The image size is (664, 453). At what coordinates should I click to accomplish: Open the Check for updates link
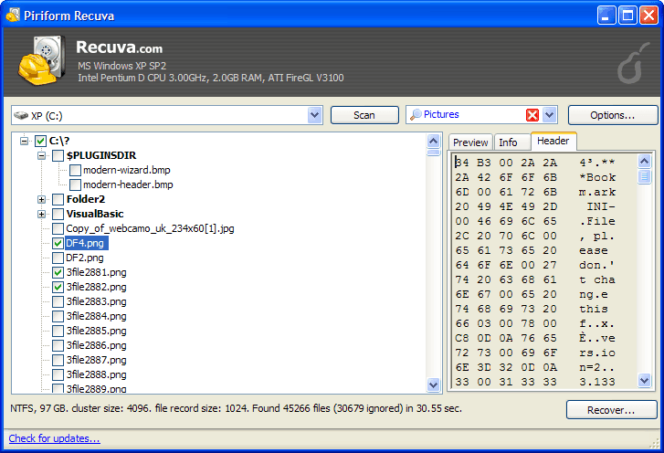54,439
